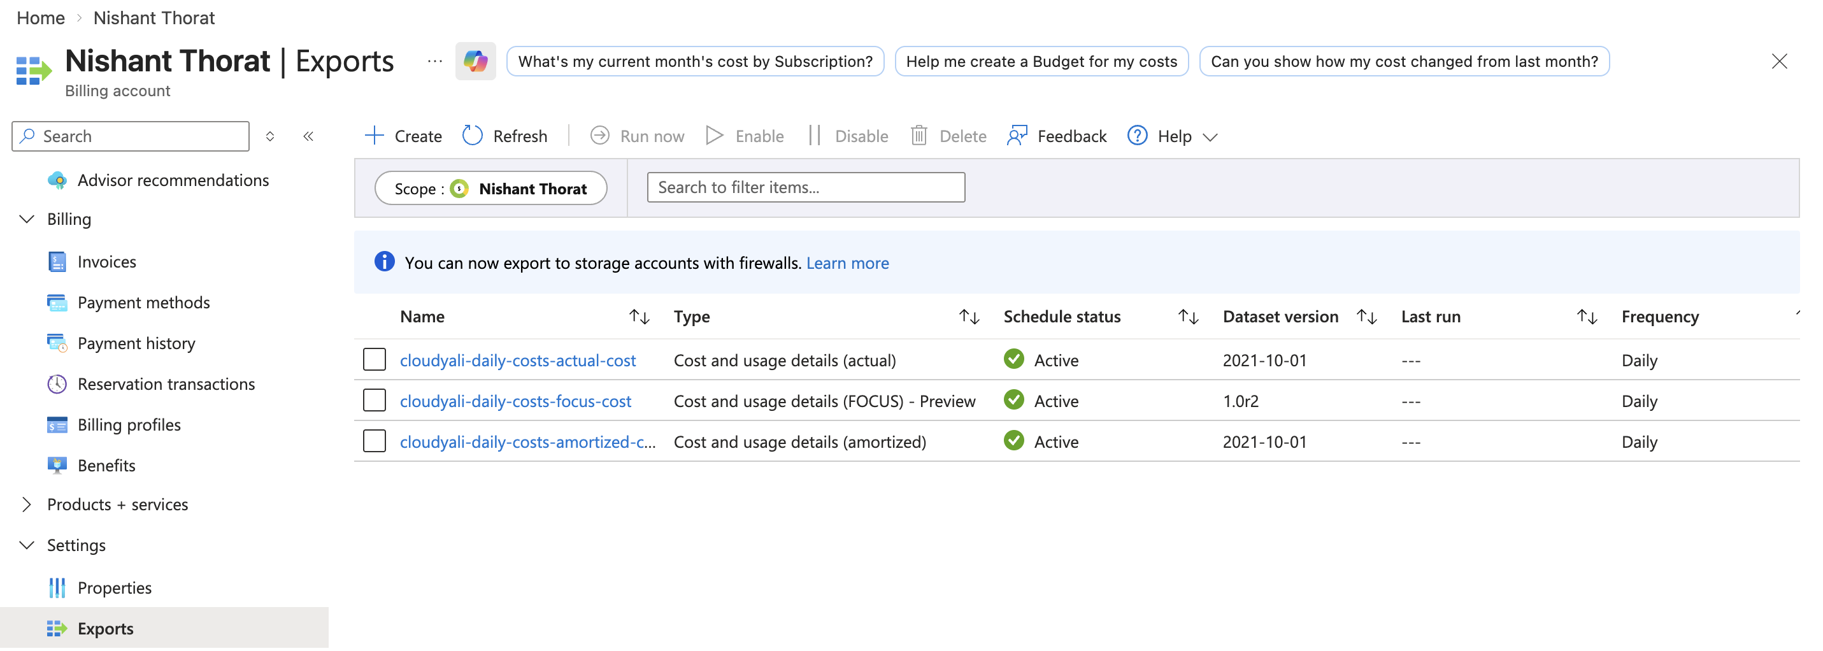The height and width of the screenshot is (651, 1823).
Task: Open Feedback from the toolbar
Action: pyautogui.click(x=1056, y=135)
